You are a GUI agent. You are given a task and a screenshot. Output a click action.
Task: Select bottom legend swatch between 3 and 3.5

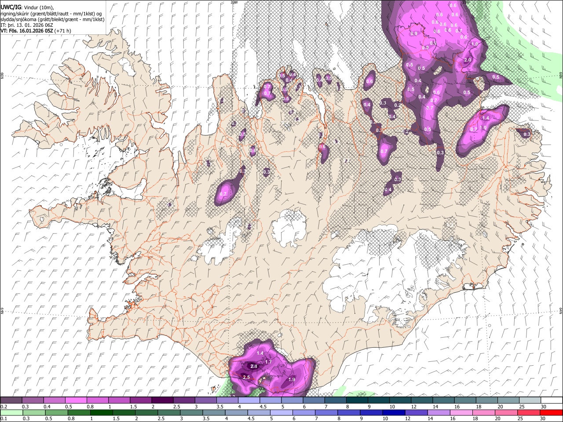coord(191,412)
